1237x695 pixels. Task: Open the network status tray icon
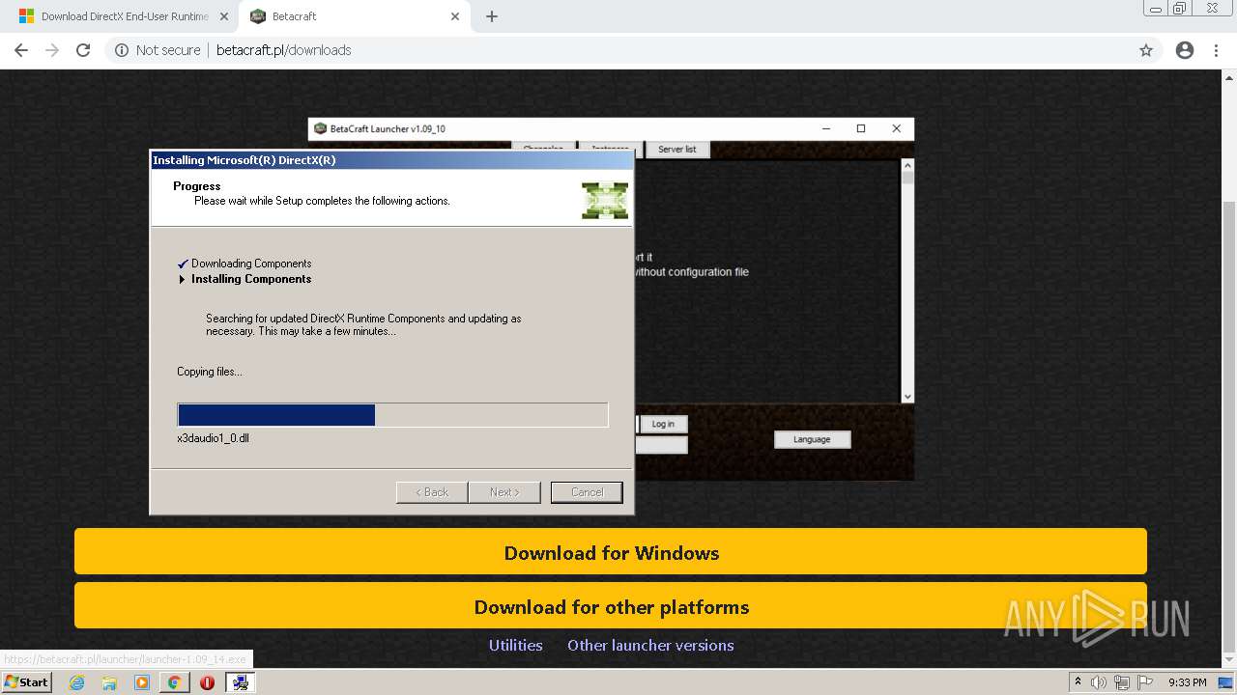pyautogui.click(x=1122, y=682)
